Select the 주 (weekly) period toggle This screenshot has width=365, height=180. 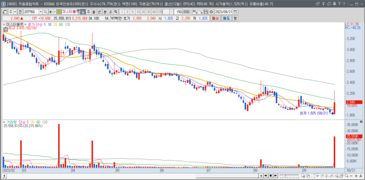pyautogui.click(x=88, y=12)
